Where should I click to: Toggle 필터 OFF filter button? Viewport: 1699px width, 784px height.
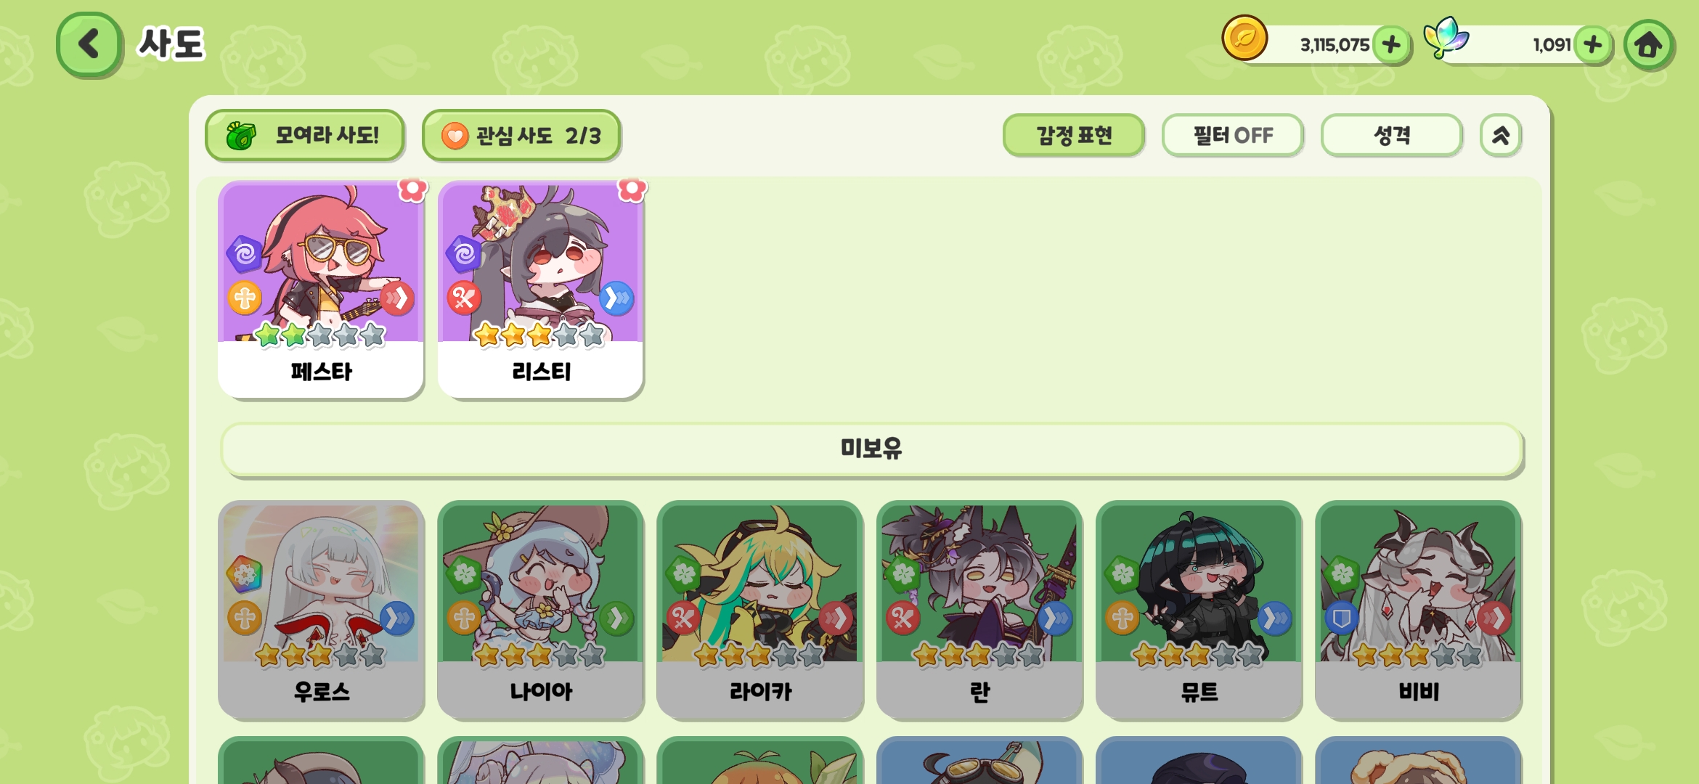pyautogui.click(x=1233, y=136)
